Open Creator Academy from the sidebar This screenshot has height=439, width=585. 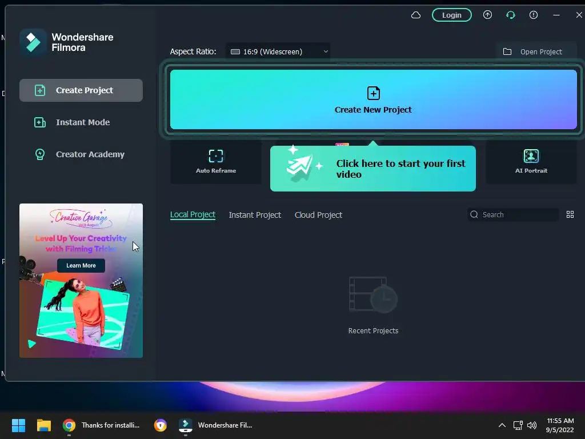pyautogui.click(x=81, y=154)
